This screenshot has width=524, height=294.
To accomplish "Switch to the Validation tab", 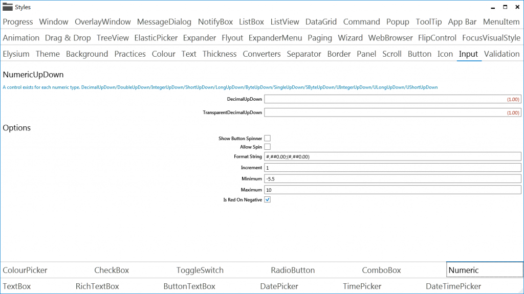I will (x=502, y=54).
